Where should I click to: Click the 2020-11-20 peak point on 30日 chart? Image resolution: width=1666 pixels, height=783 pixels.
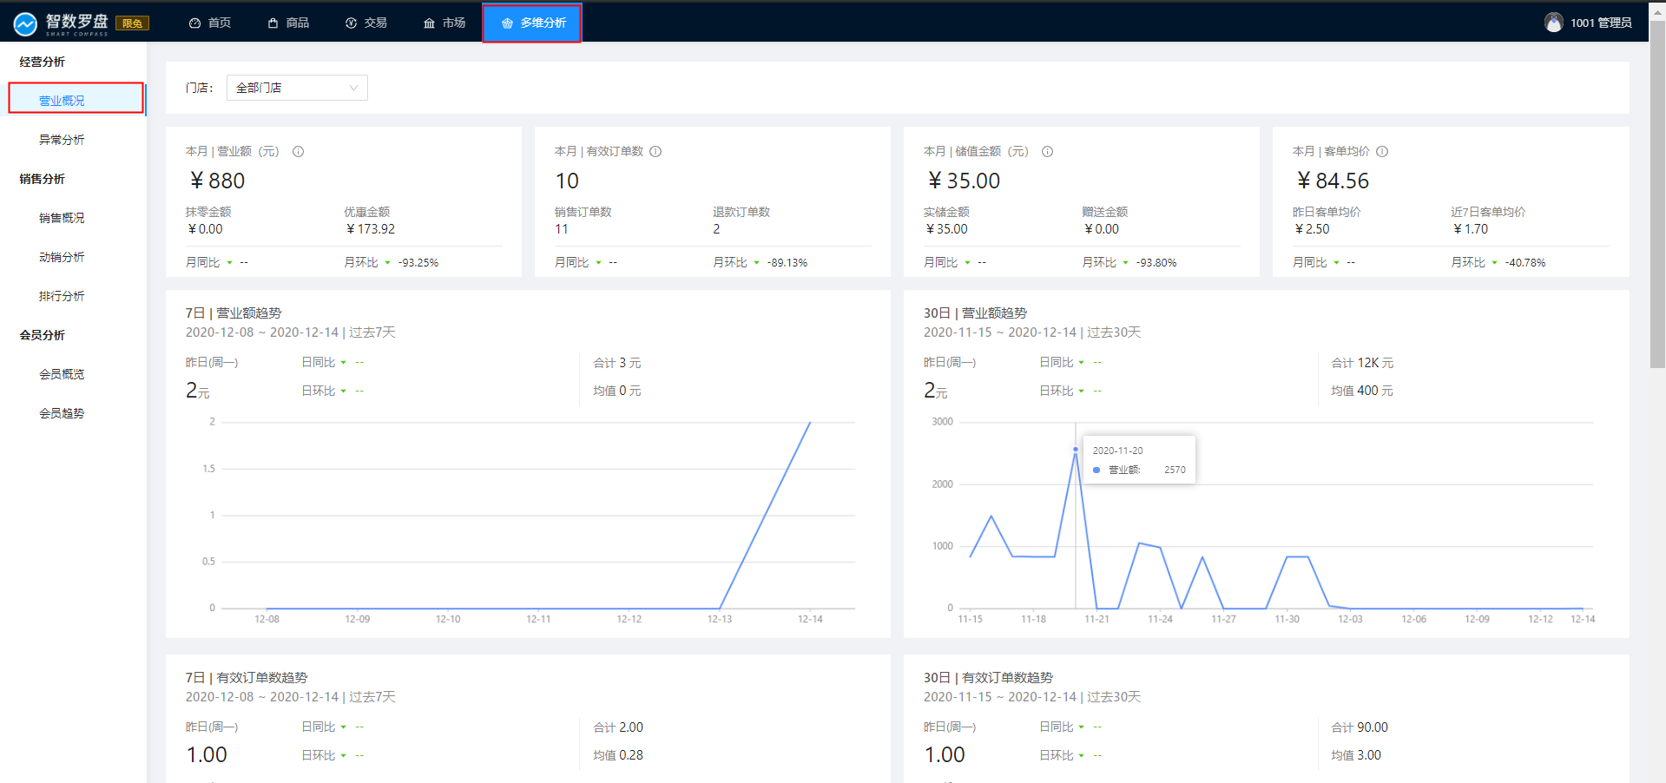click(1076, 450)
